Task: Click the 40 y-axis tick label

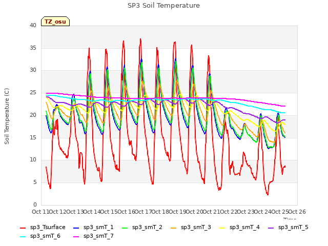Action: 33,25
